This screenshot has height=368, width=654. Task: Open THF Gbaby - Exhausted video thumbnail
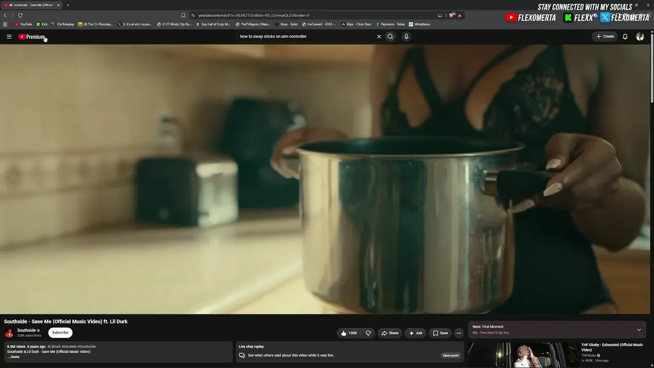[523, 355]
